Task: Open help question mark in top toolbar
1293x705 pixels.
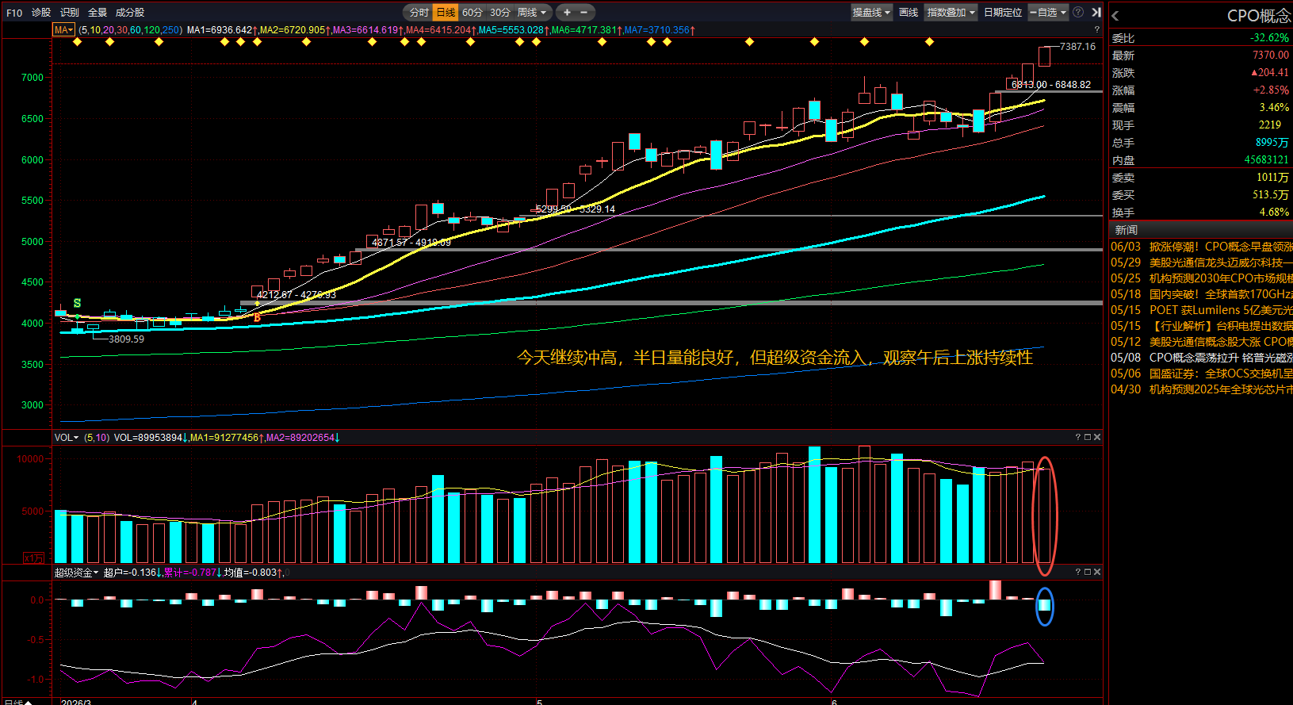Action: [1078, 12]
